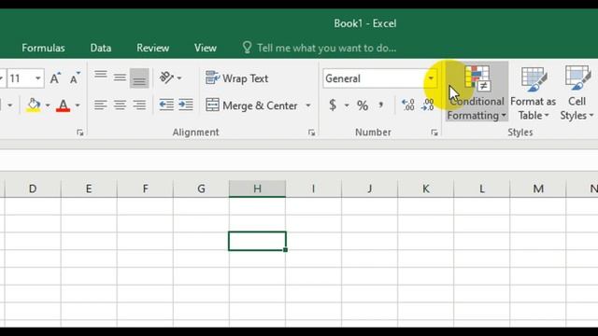Select column K header
Screen dimensions: 598x336
426,189
